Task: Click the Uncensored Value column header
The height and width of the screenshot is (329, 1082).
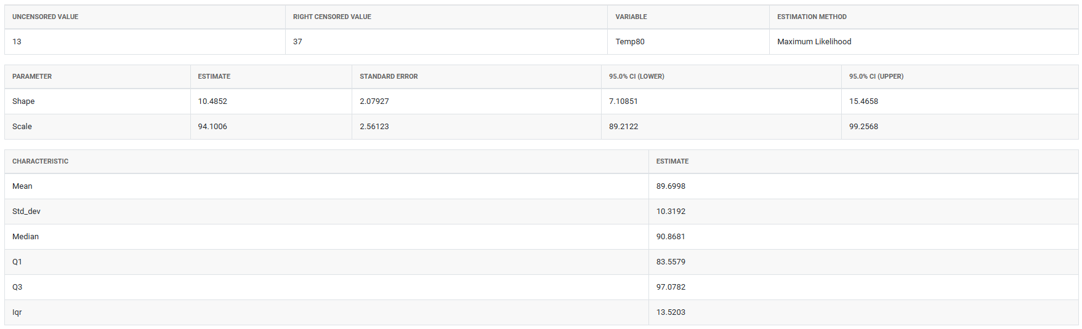Action: click(x=45, y=17)
